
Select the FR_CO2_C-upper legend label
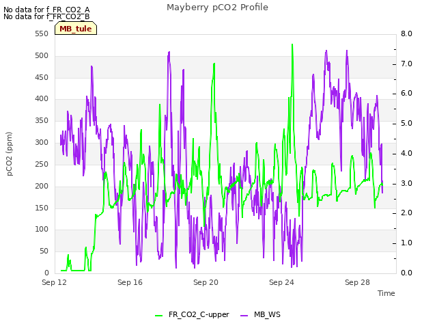pyautogui.click(x=199, y=314)
